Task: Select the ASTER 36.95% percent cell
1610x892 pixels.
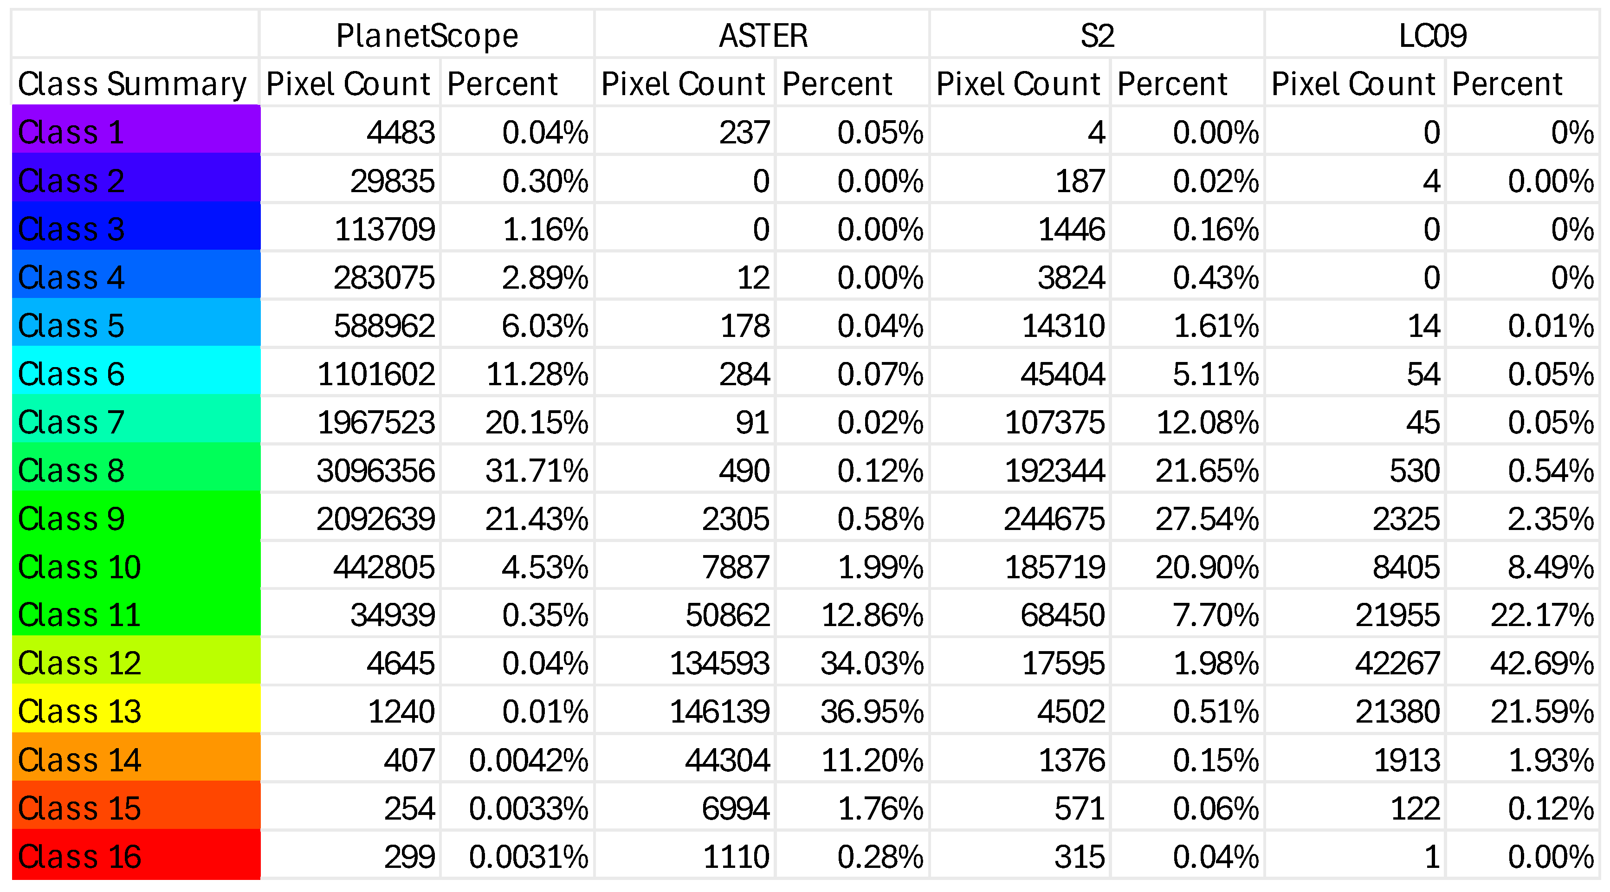Action: [x=853, y=711]
